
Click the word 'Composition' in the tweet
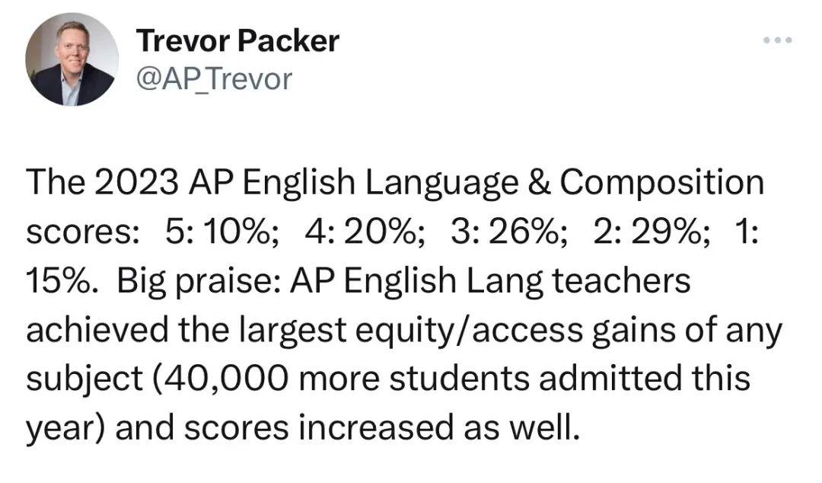(662, 183)
